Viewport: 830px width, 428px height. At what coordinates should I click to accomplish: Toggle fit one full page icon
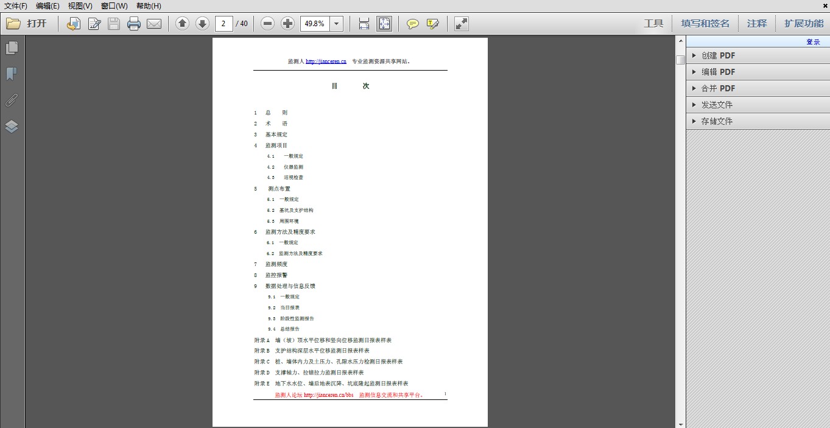pos(384,24)
